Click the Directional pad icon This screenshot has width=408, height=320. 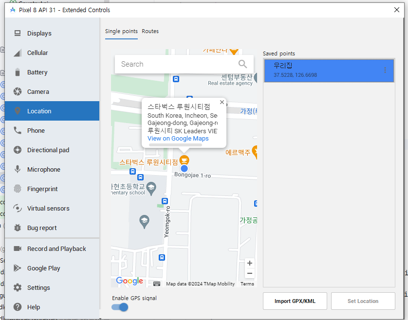tap(18, 150)
